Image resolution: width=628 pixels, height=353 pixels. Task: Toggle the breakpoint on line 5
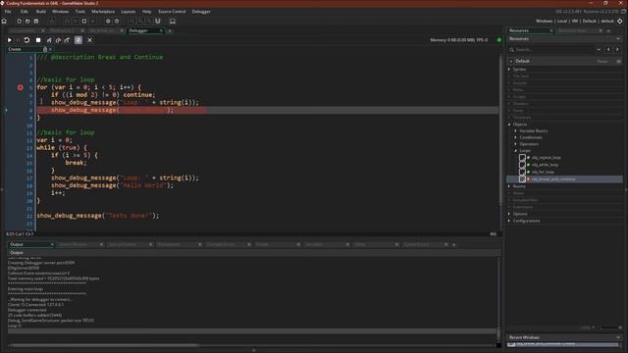click(20, 87)
